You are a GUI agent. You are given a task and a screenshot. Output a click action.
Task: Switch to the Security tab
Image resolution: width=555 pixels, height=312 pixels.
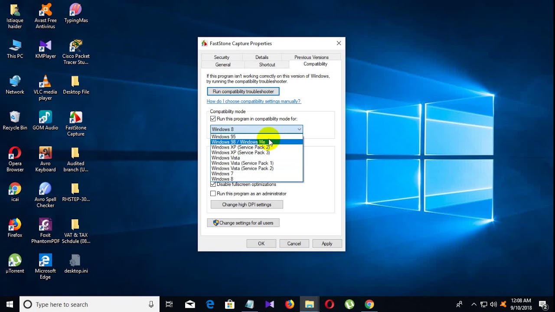pos(222,57)
